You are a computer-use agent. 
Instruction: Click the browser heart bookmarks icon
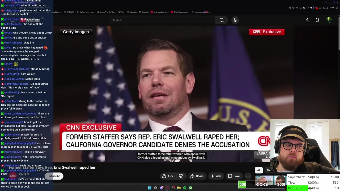(x=311, y=8)
